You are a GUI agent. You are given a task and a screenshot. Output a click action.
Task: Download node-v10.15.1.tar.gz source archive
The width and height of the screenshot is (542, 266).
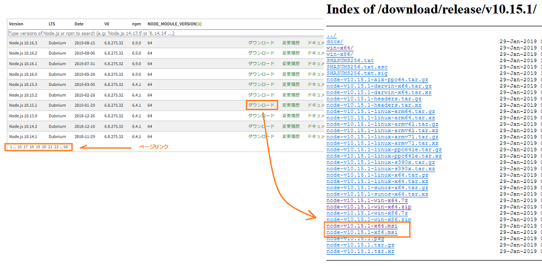point(360,245)
